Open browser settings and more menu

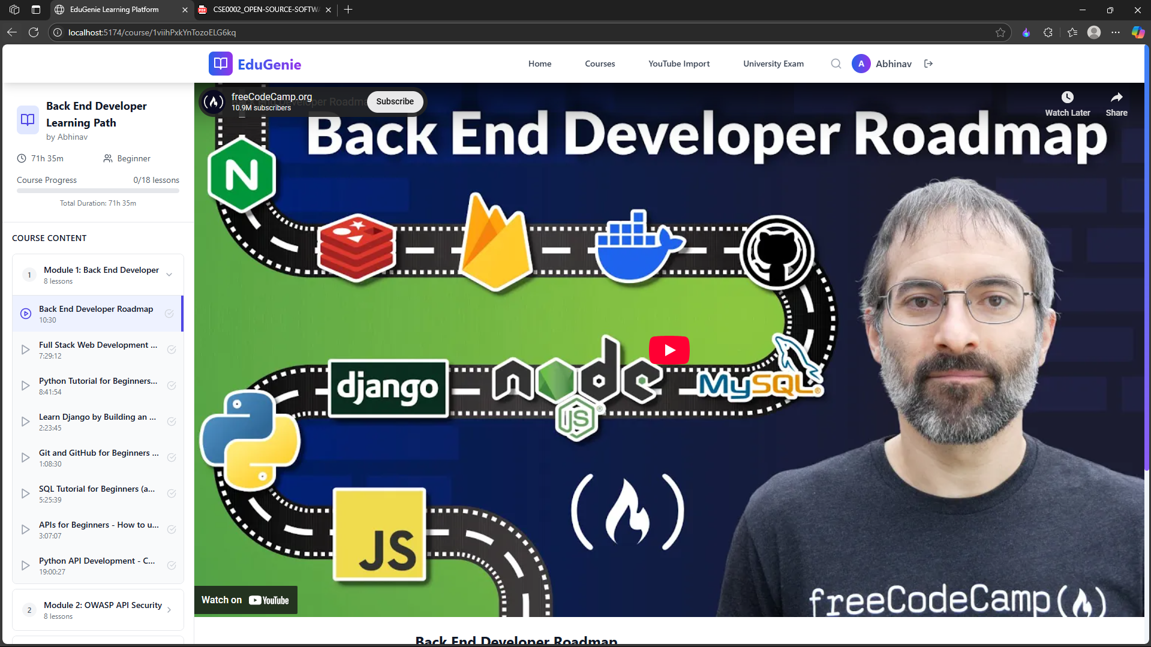(x=1116, y=32)
